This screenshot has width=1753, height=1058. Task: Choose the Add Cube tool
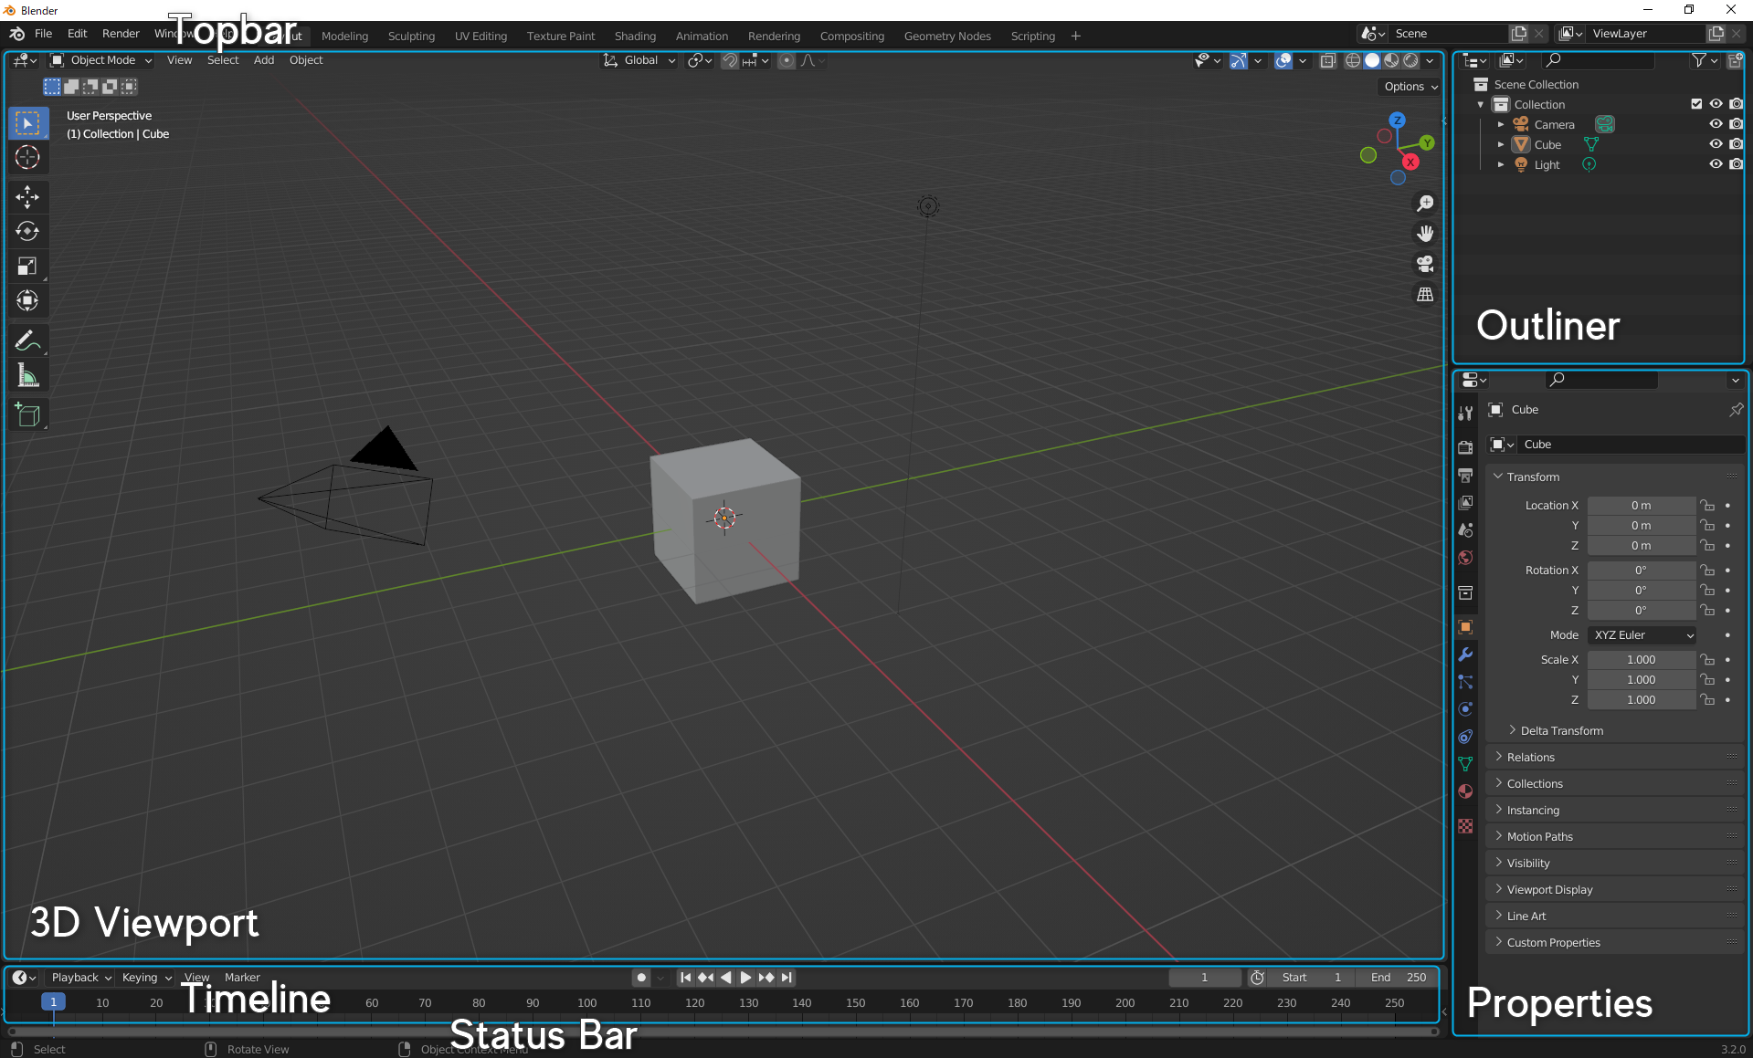click(27, 415)
